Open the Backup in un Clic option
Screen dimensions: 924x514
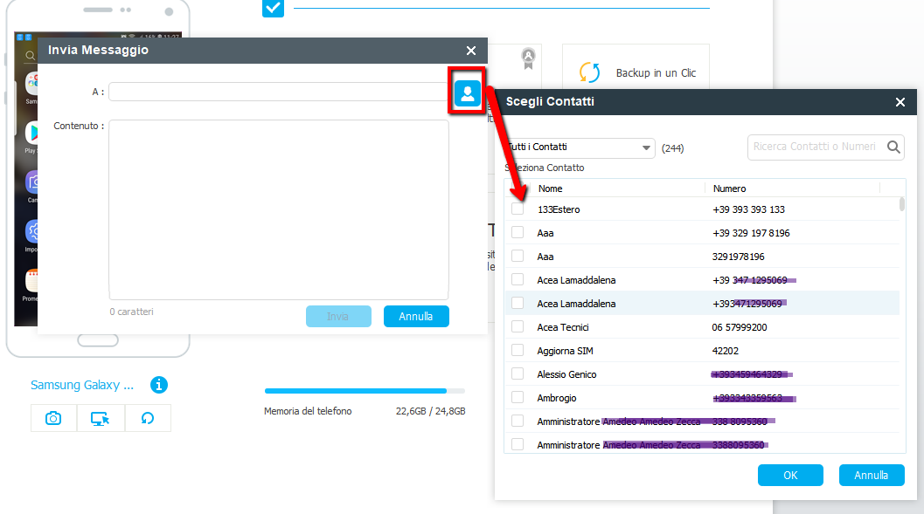point(636,72)
